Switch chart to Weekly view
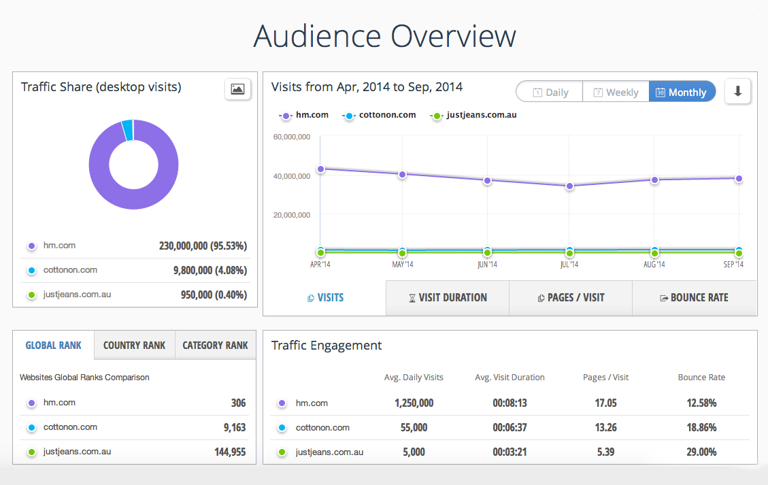The image size is (768, 485). pyautogui.click(x=616, y=92)
